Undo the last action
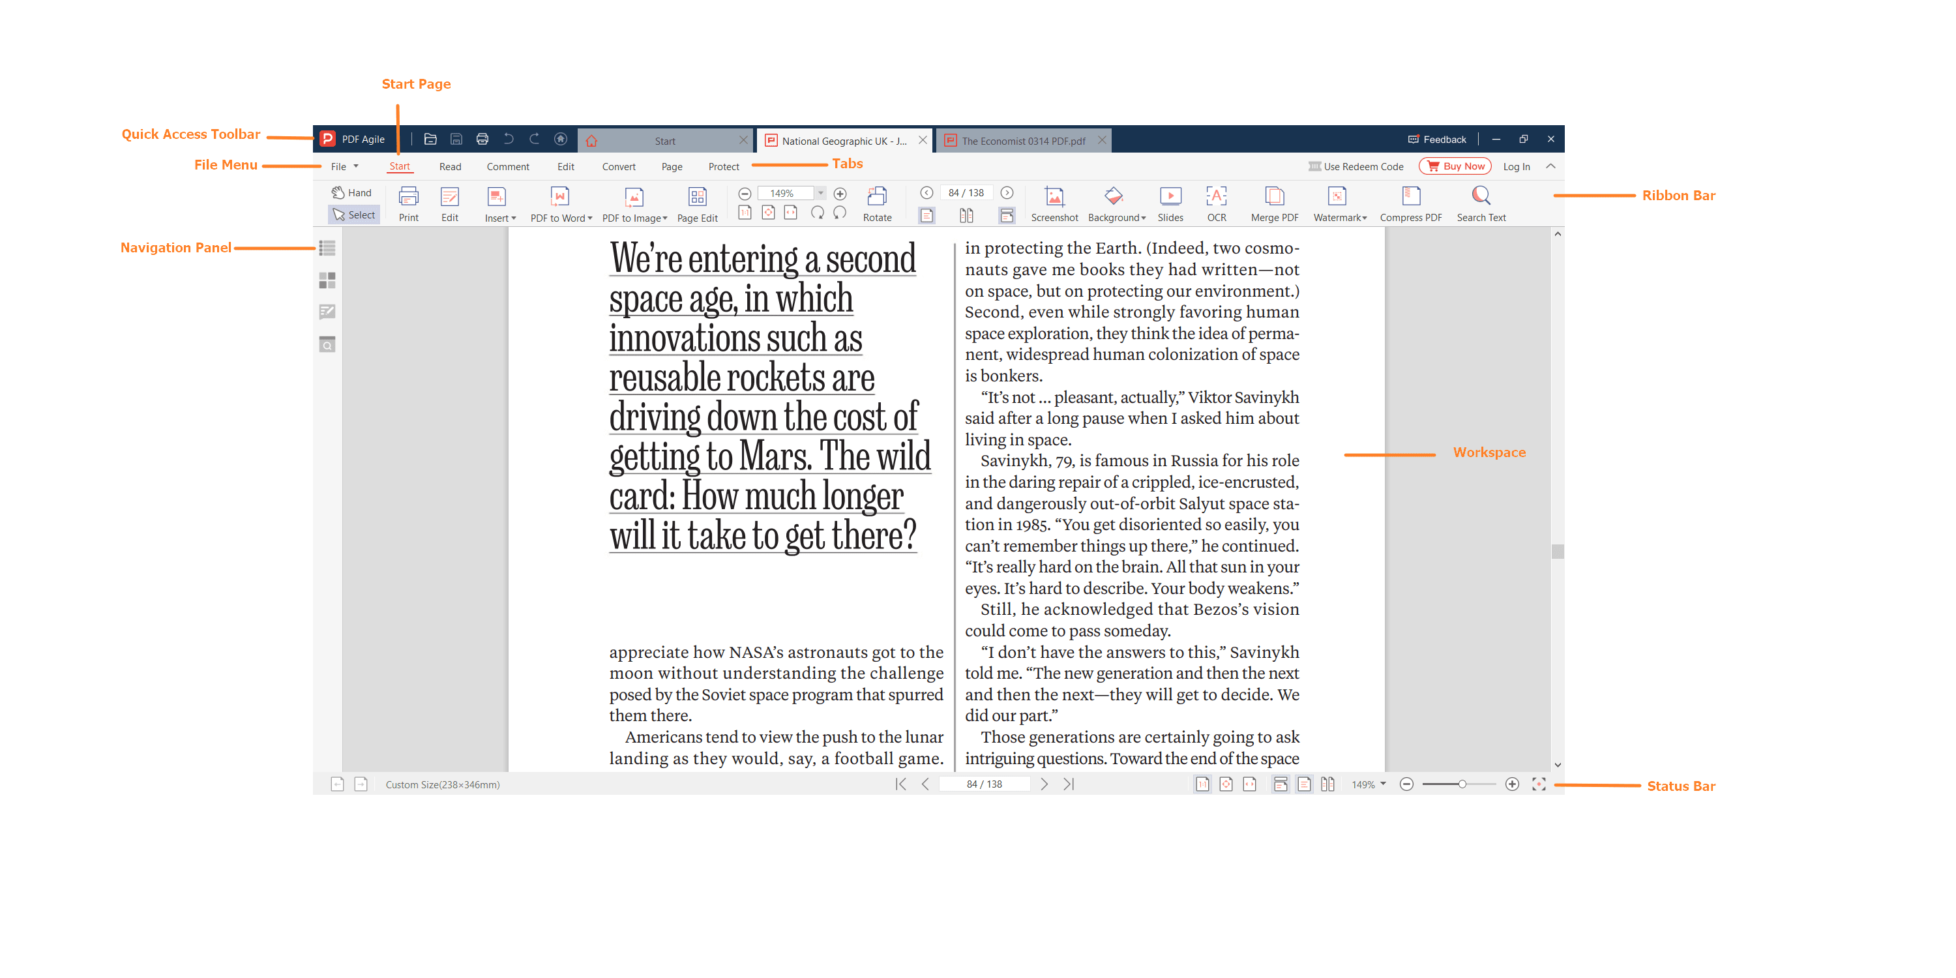The width and height of the screenshot is (1956, 978). click(x=509, y=139)
